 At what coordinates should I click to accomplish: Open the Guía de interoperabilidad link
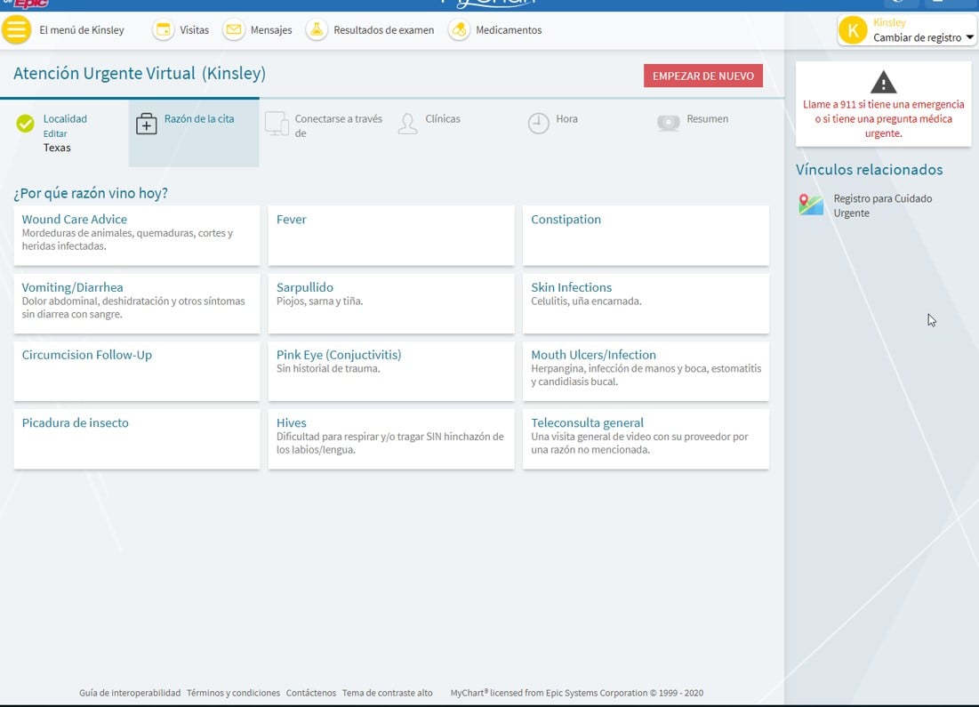130,693
